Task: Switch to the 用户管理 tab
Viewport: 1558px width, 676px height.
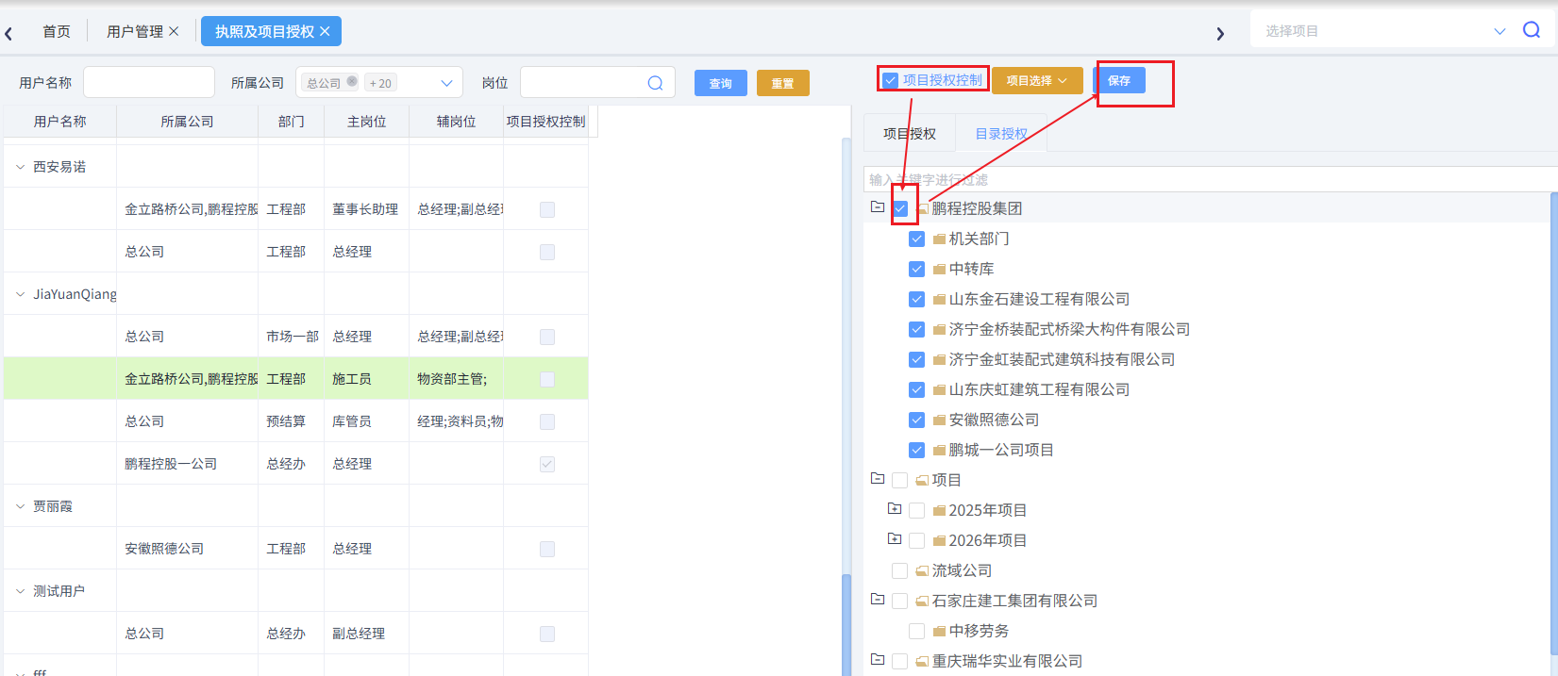Action: 135,31
